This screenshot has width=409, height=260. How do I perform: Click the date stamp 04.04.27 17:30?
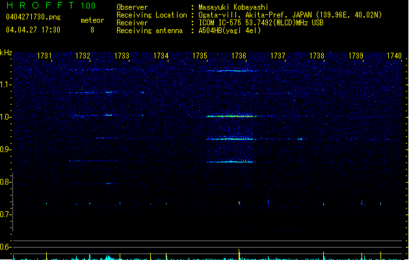tap(33, 30)
